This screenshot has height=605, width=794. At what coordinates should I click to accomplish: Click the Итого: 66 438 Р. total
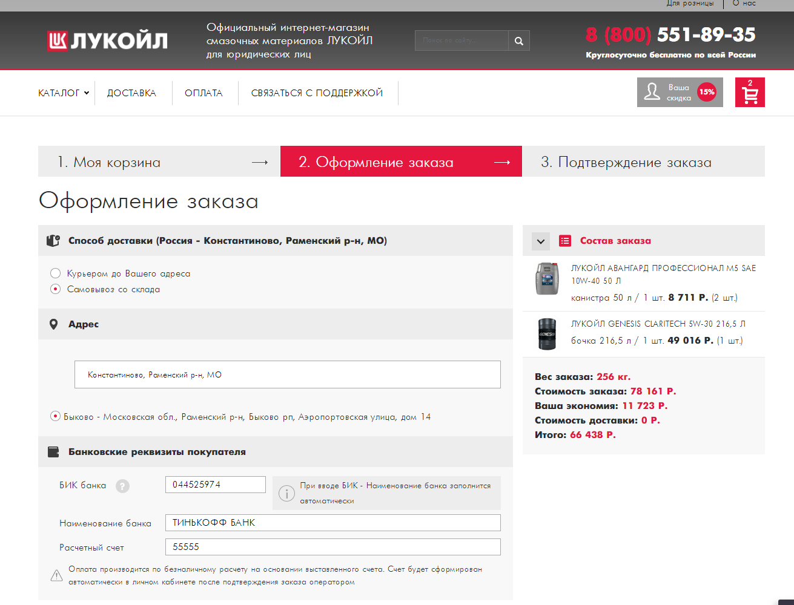(575, 435)
